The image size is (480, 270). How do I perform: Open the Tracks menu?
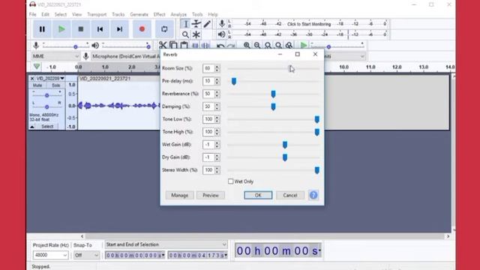(118, 14)
